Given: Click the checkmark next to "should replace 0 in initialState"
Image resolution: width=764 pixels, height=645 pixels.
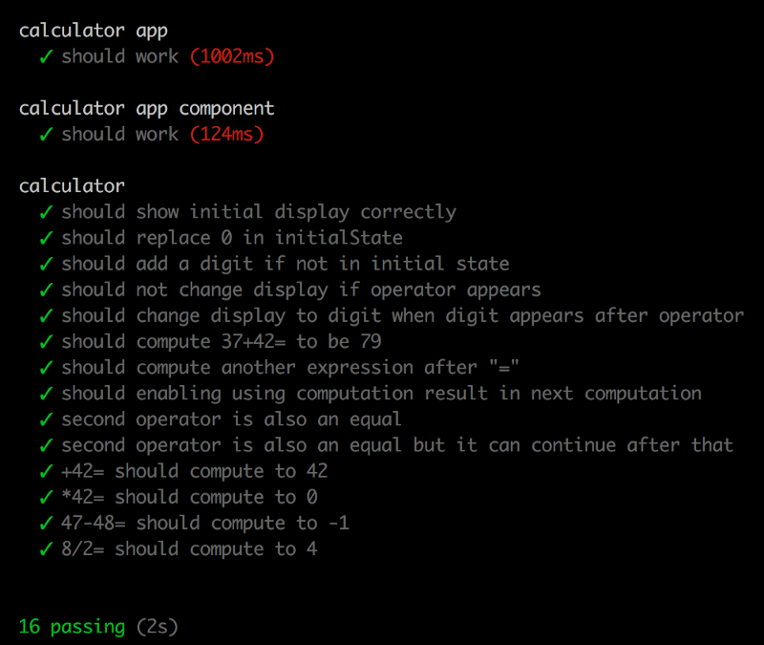Looking at the screenshot, I should tap(45, 238).
